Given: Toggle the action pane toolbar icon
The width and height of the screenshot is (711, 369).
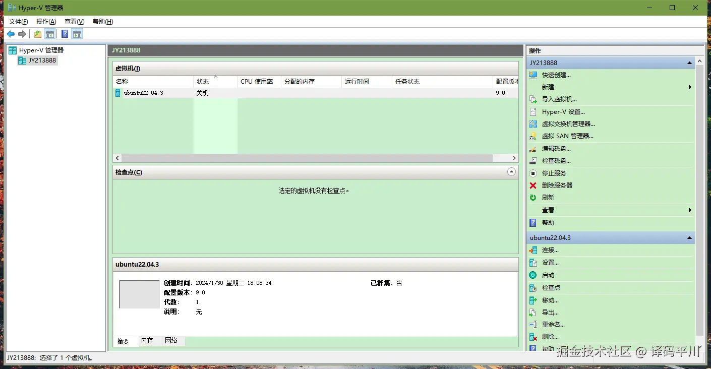Looking at the screenshot, I should (77, 34).
